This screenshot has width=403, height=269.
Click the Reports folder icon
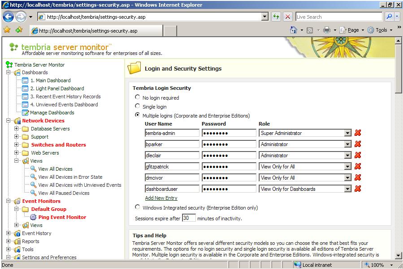pyautogui.click(x=17, y=241)
